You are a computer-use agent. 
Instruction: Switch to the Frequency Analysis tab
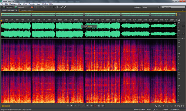(27, 10)
